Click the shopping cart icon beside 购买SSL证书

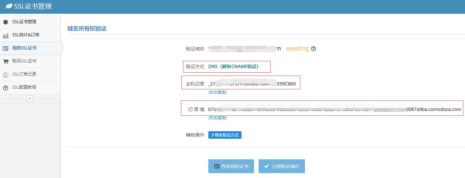pyautogui.click(x=5, y=61)
